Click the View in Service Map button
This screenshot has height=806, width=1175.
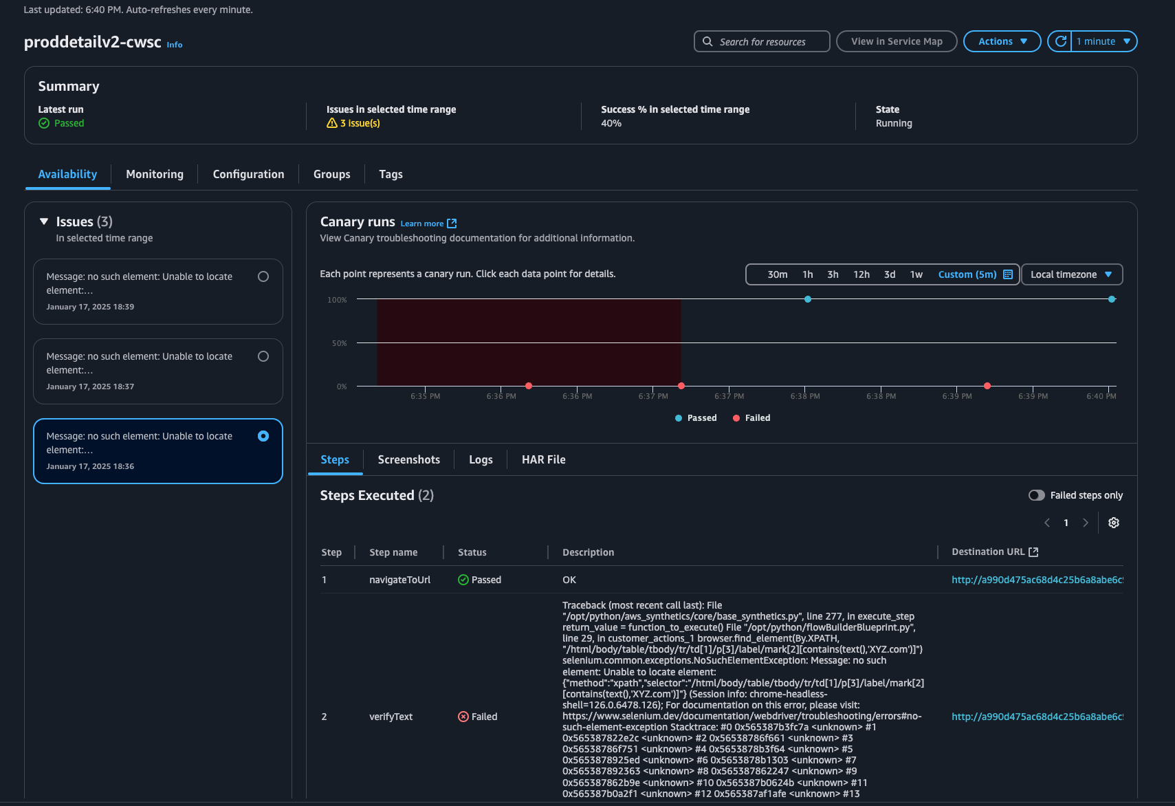point(897,41)
